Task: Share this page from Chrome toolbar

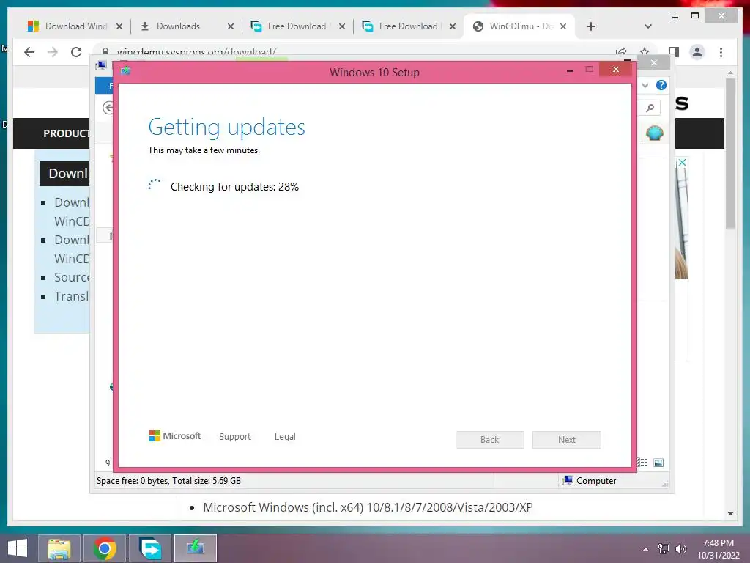Action: (621, 51)
